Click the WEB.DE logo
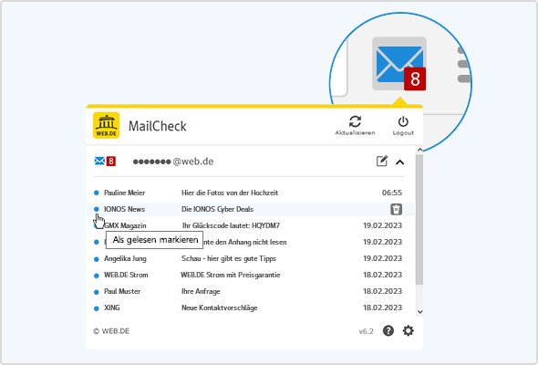The width and height of the screenshot is (538, 365). [107, 125]
